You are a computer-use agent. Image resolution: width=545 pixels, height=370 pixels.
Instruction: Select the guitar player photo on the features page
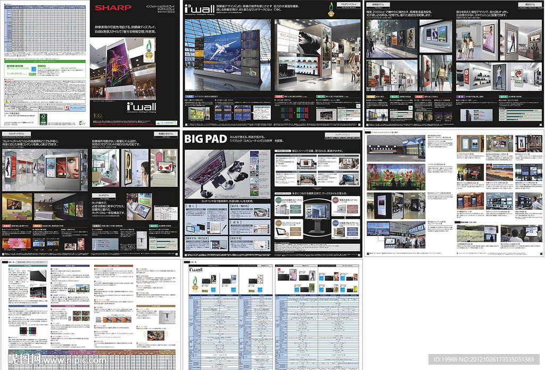[x=155, y=335]
